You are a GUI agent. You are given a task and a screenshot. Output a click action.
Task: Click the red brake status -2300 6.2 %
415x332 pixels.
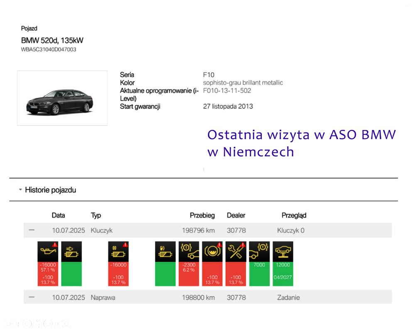pos(189,274)
